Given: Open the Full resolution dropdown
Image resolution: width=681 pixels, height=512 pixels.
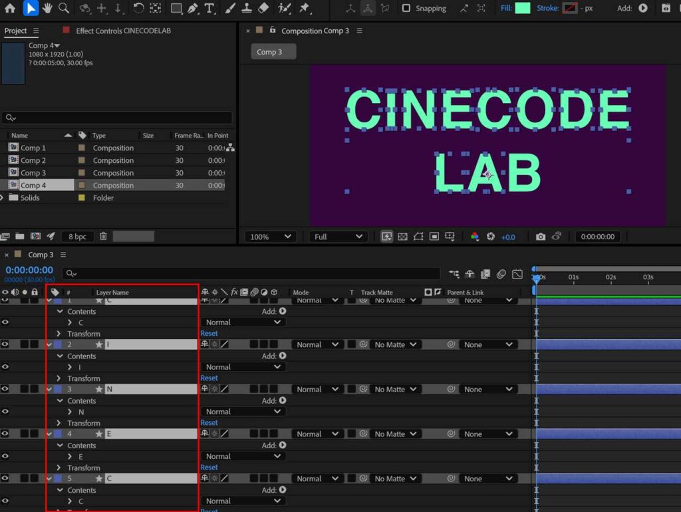Looking at the screenshot, I should point(339,237).
